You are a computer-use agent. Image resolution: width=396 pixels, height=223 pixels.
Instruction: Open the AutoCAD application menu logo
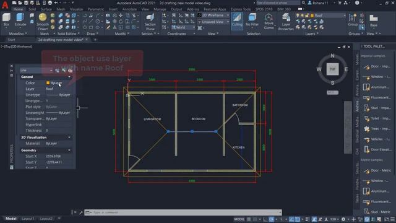(x=5, y=5)
